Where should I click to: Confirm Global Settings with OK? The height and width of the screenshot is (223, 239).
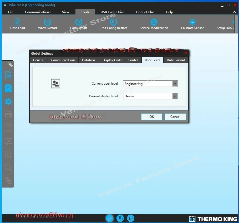(x=152, y=117)
